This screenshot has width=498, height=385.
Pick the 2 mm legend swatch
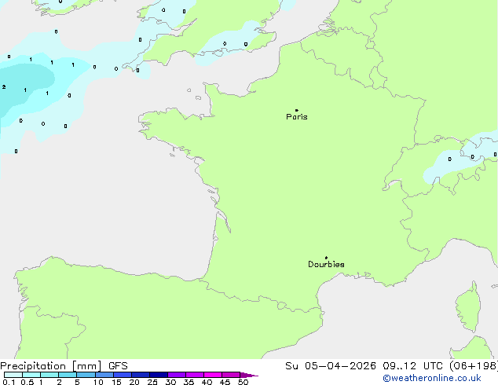pyautogui.click(x=68, y=375)
